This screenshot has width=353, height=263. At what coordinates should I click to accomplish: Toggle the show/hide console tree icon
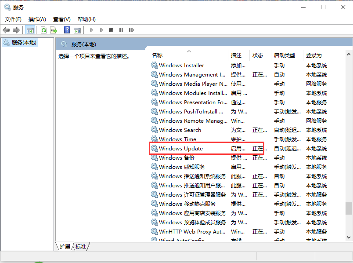pos(30,30)
